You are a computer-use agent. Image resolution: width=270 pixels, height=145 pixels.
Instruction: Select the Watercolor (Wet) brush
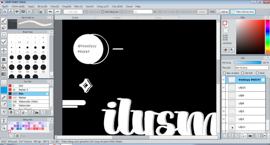click(x=28, y=102)
